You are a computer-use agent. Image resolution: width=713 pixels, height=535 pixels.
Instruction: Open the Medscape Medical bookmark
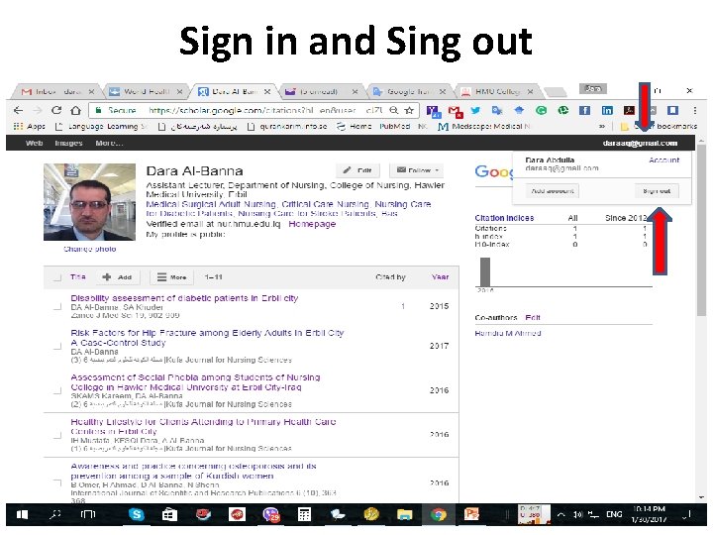click(484, 126)
